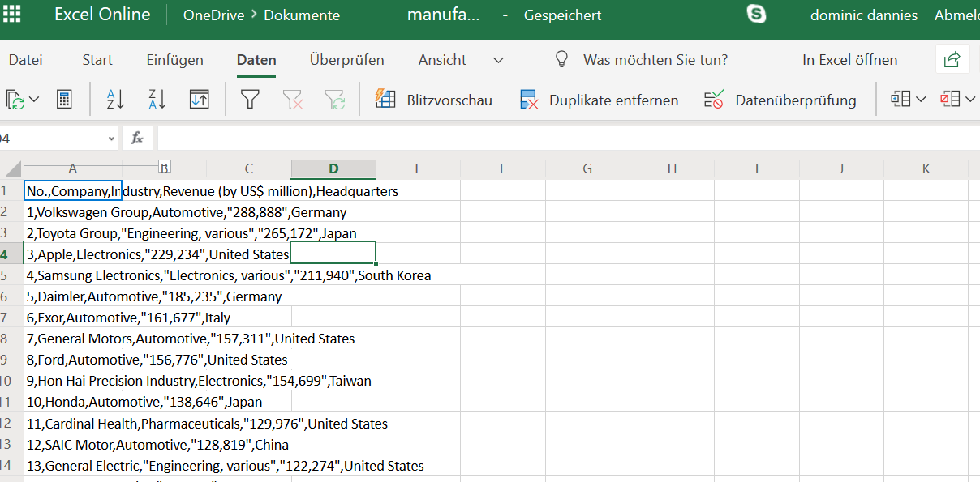Click the 6,Exor,Automotive row text
Screen dimensions: 980x482
pos(129,318)
